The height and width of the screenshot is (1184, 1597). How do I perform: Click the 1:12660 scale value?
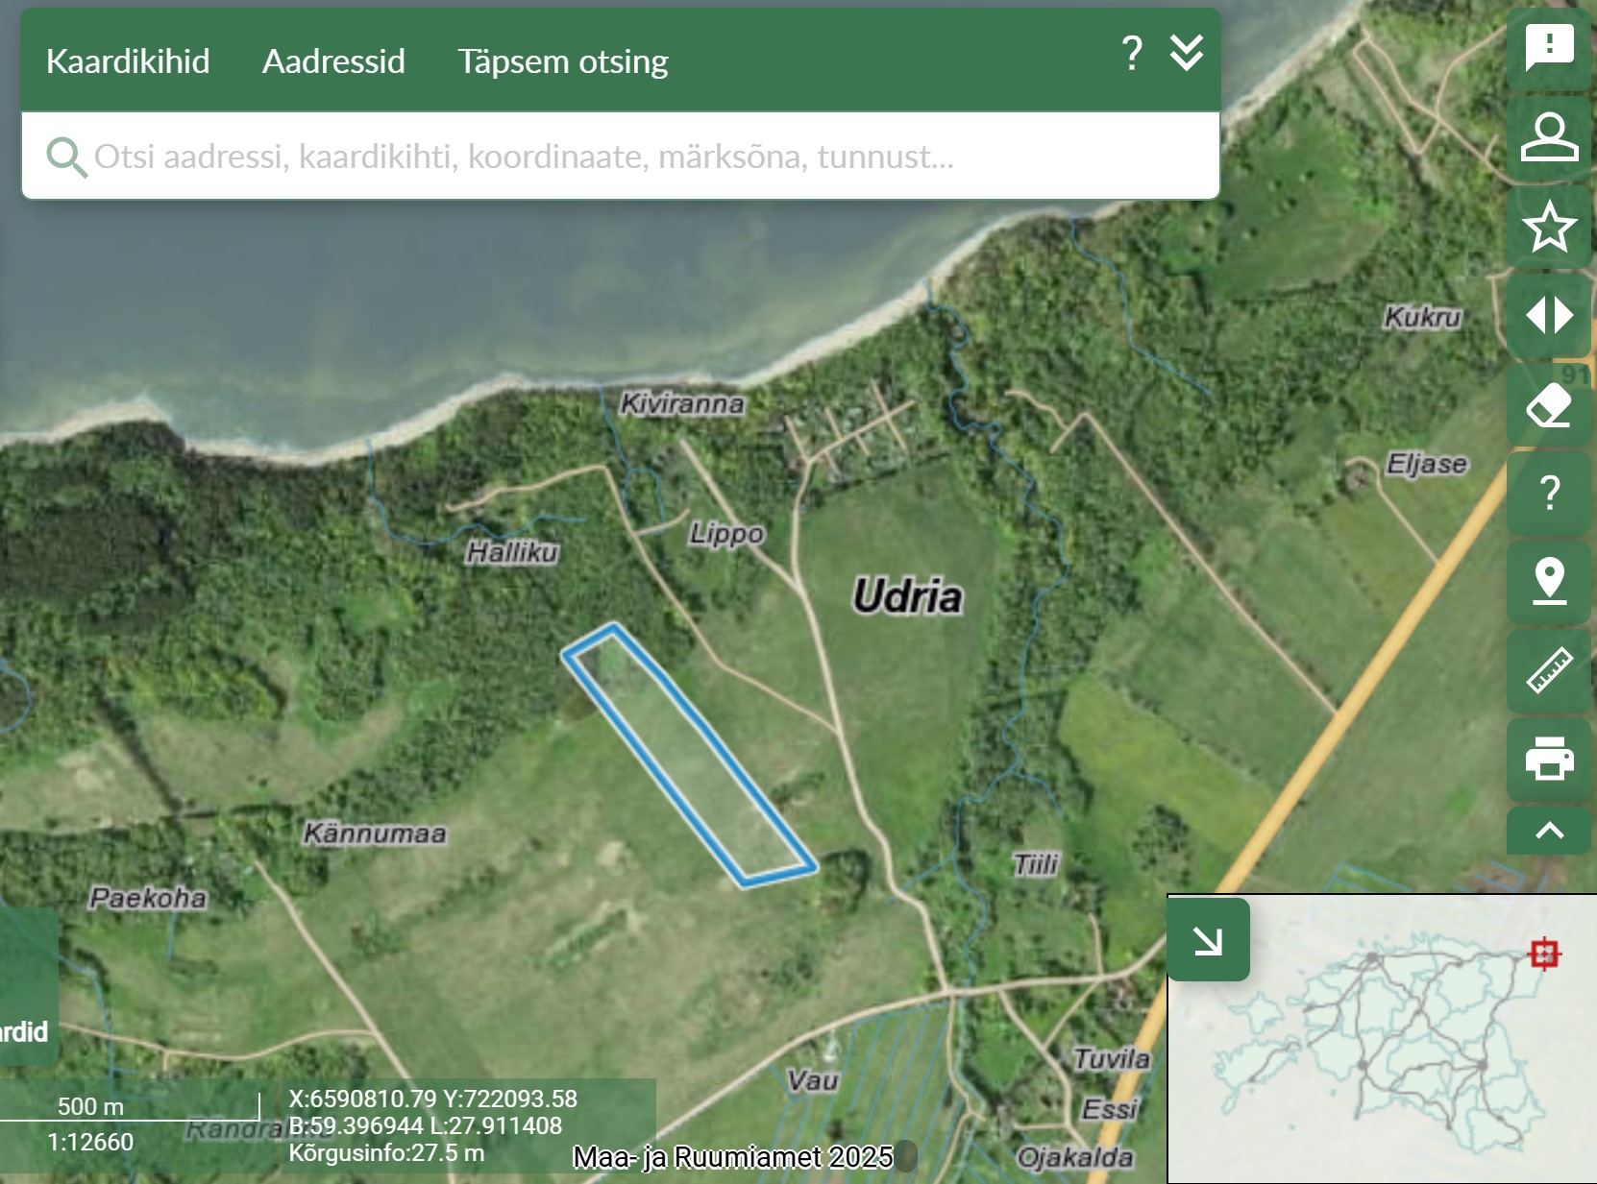(90, 1142)
